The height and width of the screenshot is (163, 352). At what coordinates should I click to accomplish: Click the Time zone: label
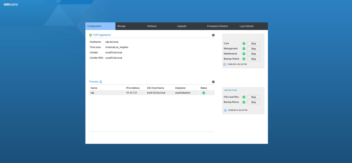pyautogui.click(x=96, y=47)
